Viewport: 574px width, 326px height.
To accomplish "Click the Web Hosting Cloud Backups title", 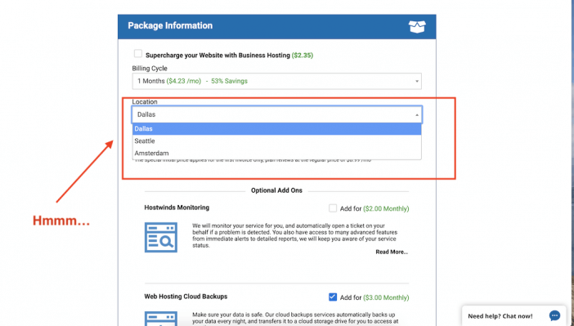I will [186, 297].
